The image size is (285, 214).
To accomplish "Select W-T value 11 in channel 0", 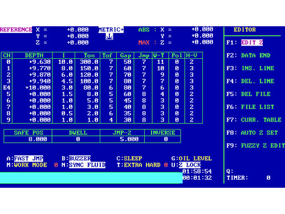I will pyautogui.click(x=161, y=62).
